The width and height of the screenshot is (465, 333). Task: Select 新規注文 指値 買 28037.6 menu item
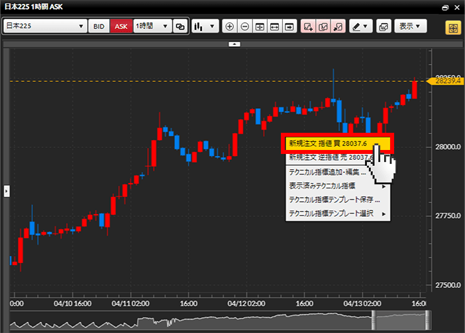tap(337, 143)
